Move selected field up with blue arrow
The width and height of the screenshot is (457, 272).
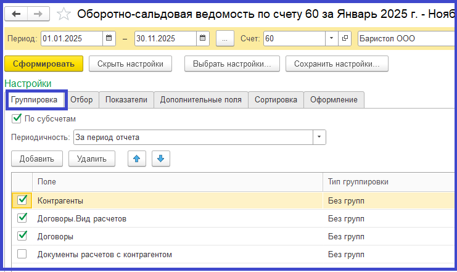pyautogui.click(x=137, y=159)
